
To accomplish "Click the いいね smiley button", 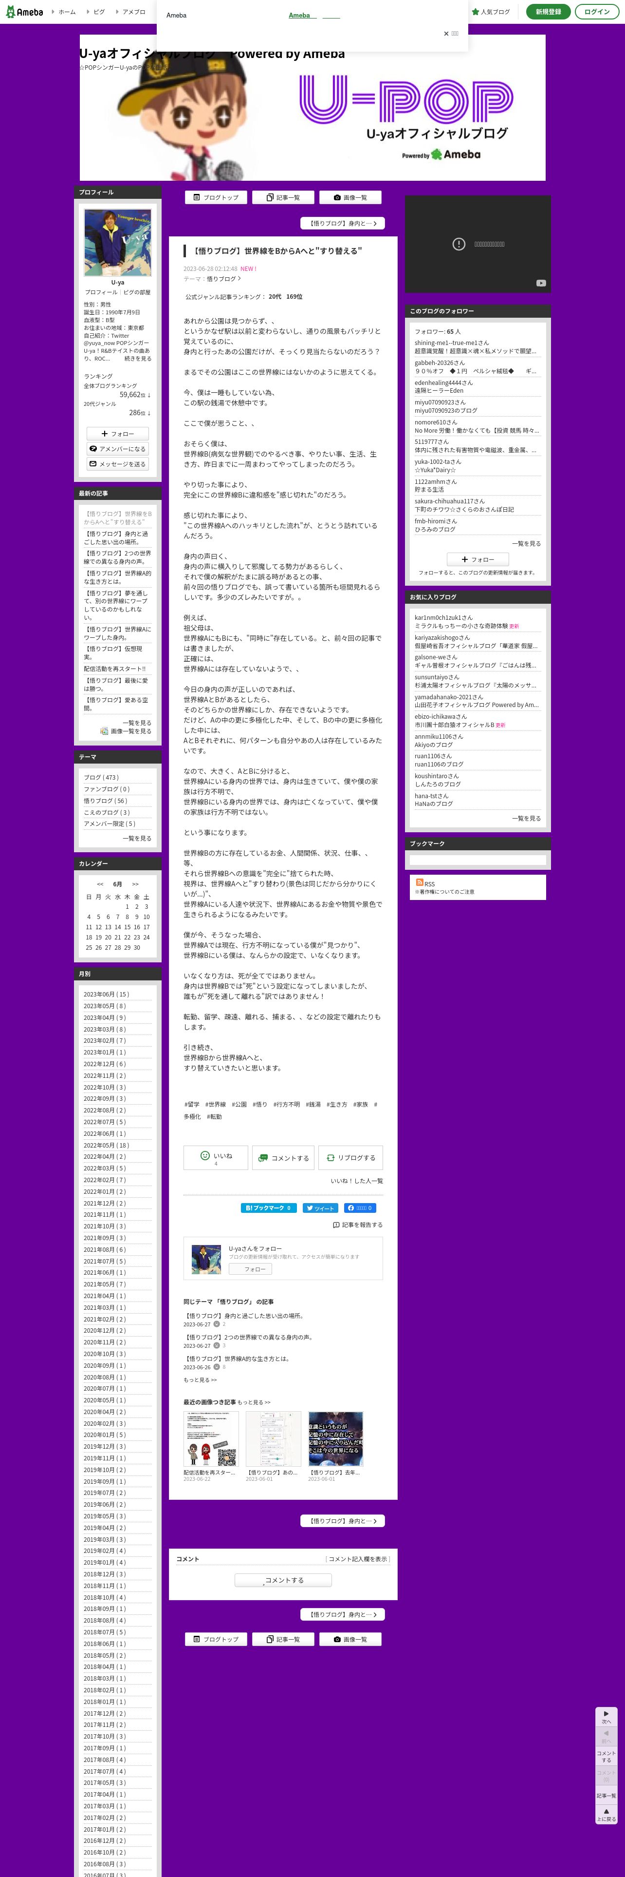I will (x=216, y=1158).
